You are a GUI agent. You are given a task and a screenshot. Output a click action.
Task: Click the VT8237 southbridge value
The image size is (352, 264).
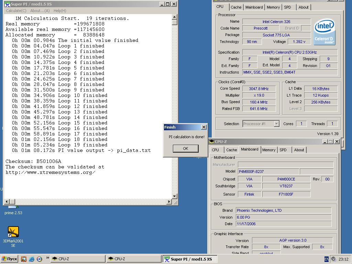286,186
